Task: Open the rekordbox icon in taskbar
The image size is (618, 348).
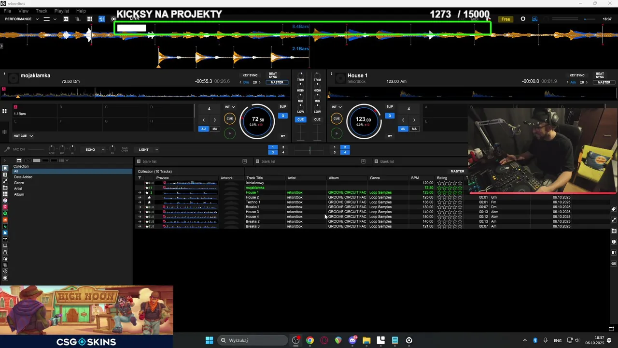Action: (x=409, y=340)
